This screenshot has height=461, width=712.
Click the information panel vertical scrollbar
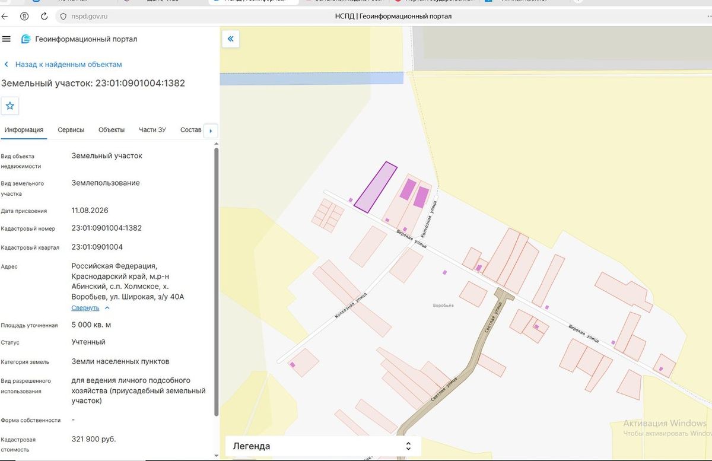point(217,282)
